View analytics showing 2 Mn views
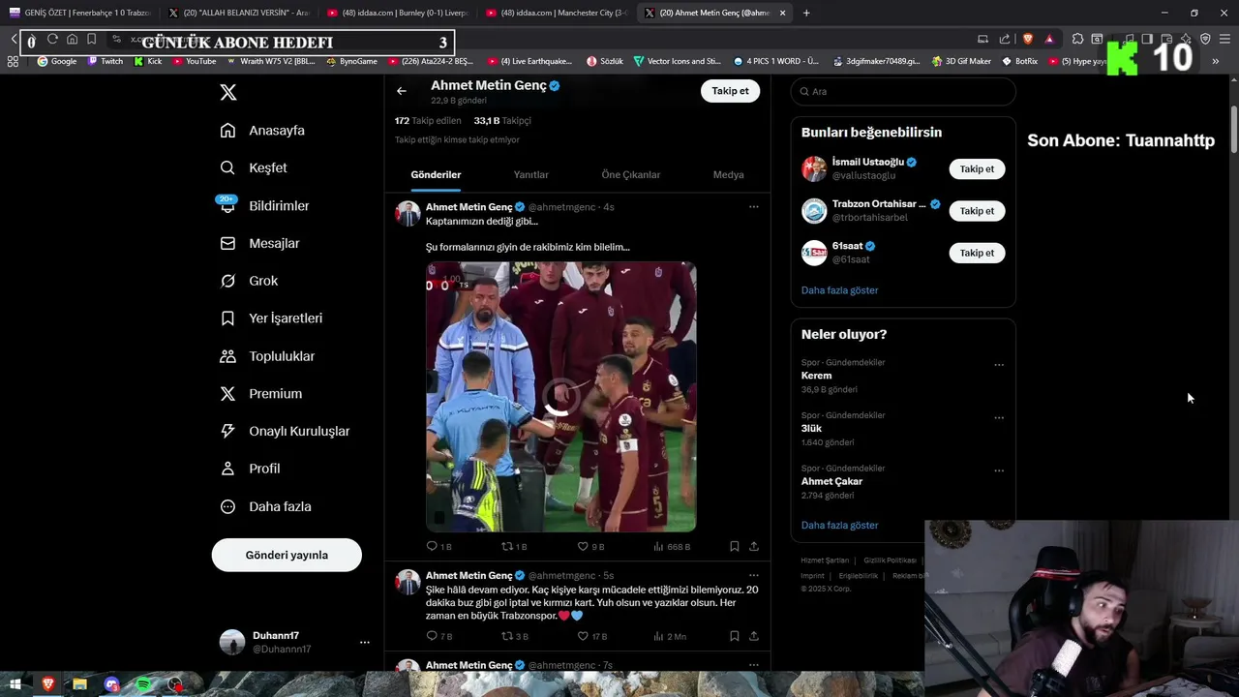The image size is (1239, 697). pyautogui.click(x=670, y=636)
